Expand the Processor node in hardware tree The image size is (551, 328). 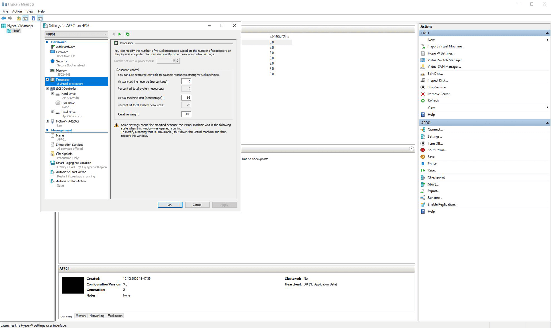(48, 80)
